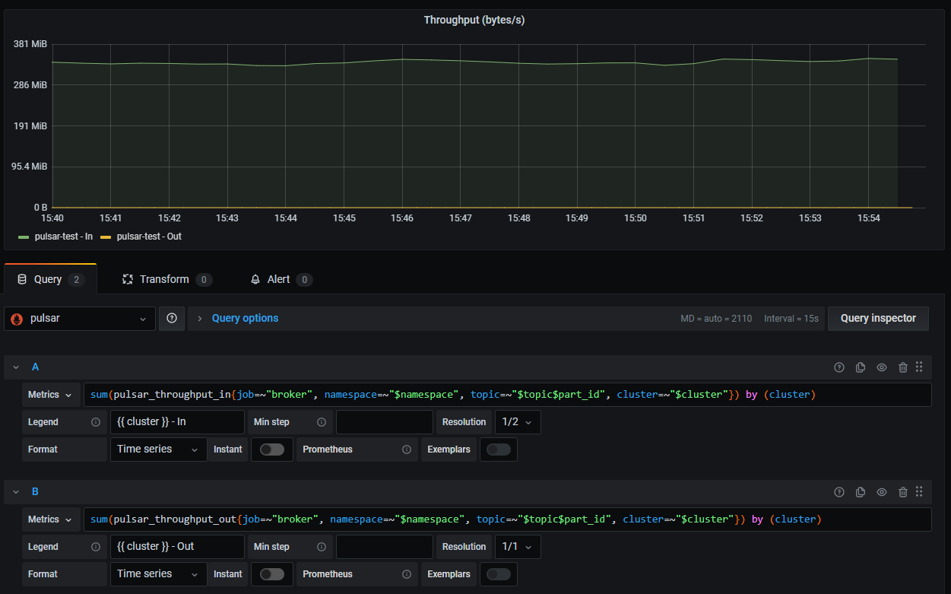Open Format Time series dropdown in query A
Screen dimensions: 951x594
[158, 449]
